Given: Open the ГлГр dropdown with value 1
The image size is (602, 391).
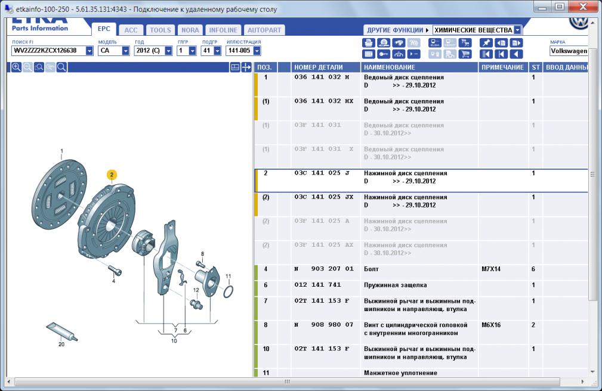Looking at the screenshot, I should pos(192,51).
